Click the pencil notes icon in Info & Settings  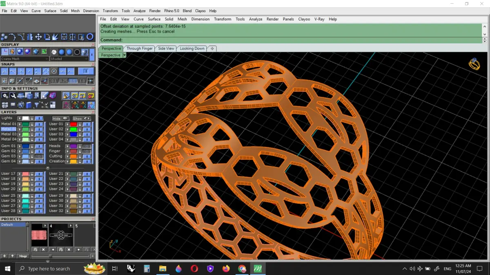point(44,95)
